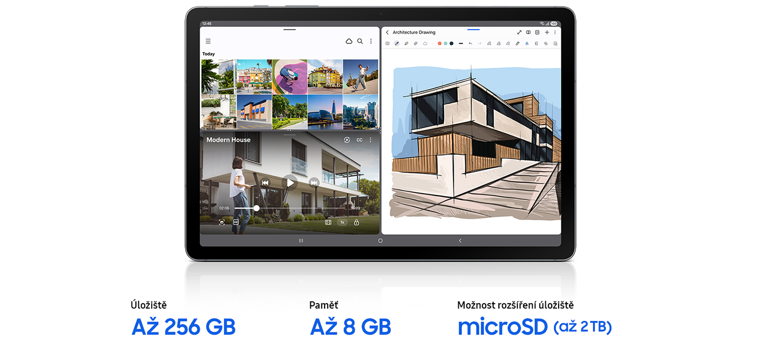761x348 pixels.
Task: Switch to reading mode book icon
Action: (x=528, y=33)
